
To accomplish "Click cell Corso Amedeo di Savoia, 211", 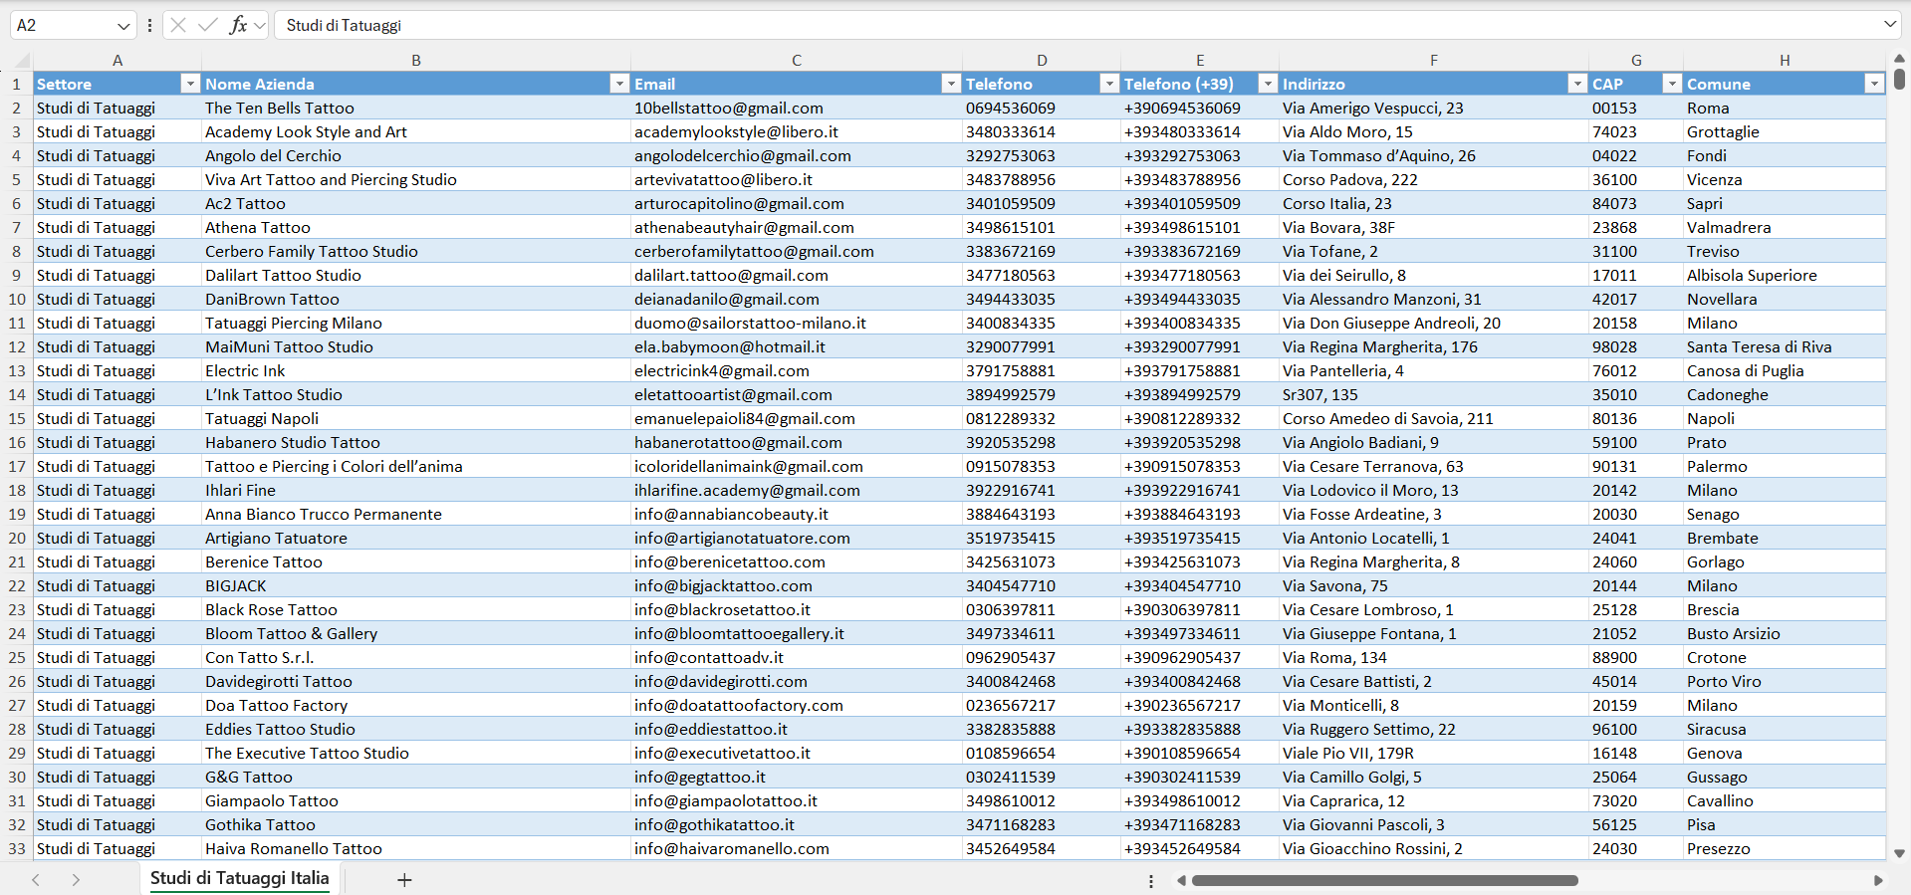I will (1434, 418).
